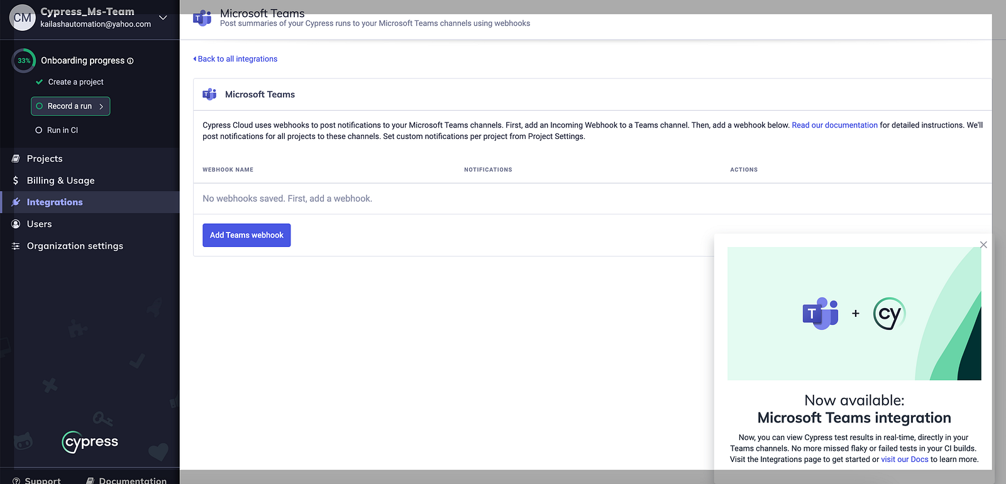Screen dimensions: 1006x484
Task: Open the Integrations page
Action: [90, 202]
